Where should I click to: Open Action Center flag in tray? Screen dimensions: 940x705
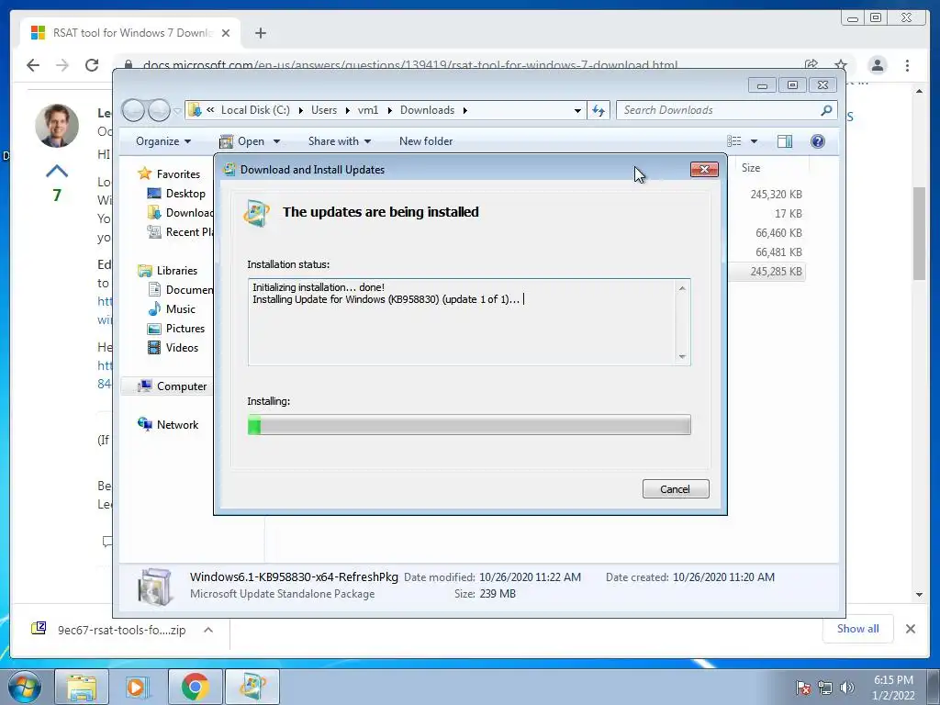pyautogui.click(x=803, y=688)
